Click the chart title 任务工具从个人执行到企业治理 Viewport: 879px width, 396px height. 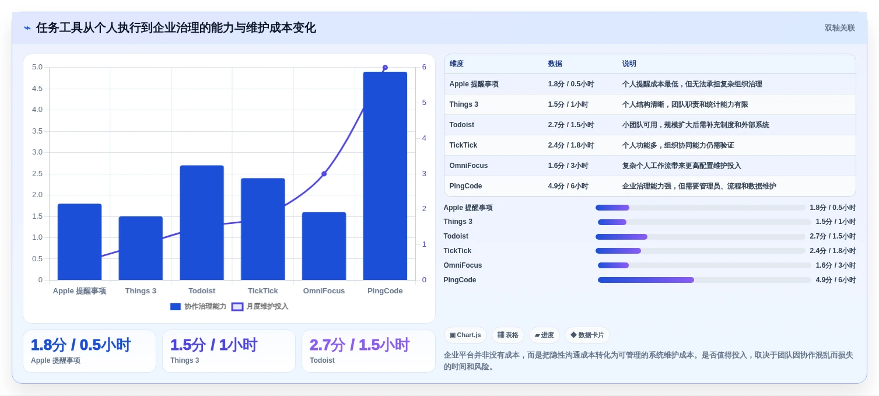tap(176, 28)
